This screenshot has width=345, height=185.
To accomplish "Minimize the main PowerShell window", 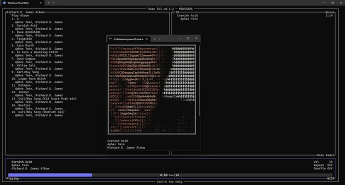I will click(x=324, y=3).
